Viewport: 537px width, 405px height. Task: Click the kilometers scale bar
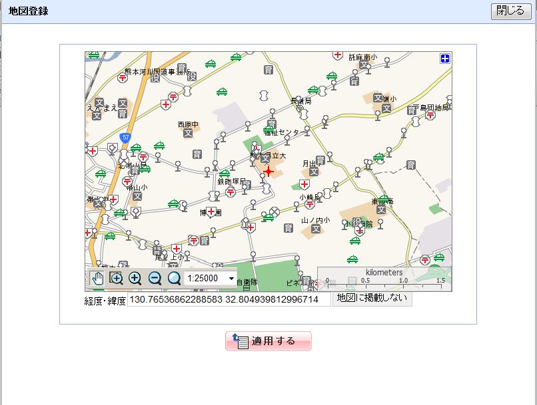[x=384, y=279]
